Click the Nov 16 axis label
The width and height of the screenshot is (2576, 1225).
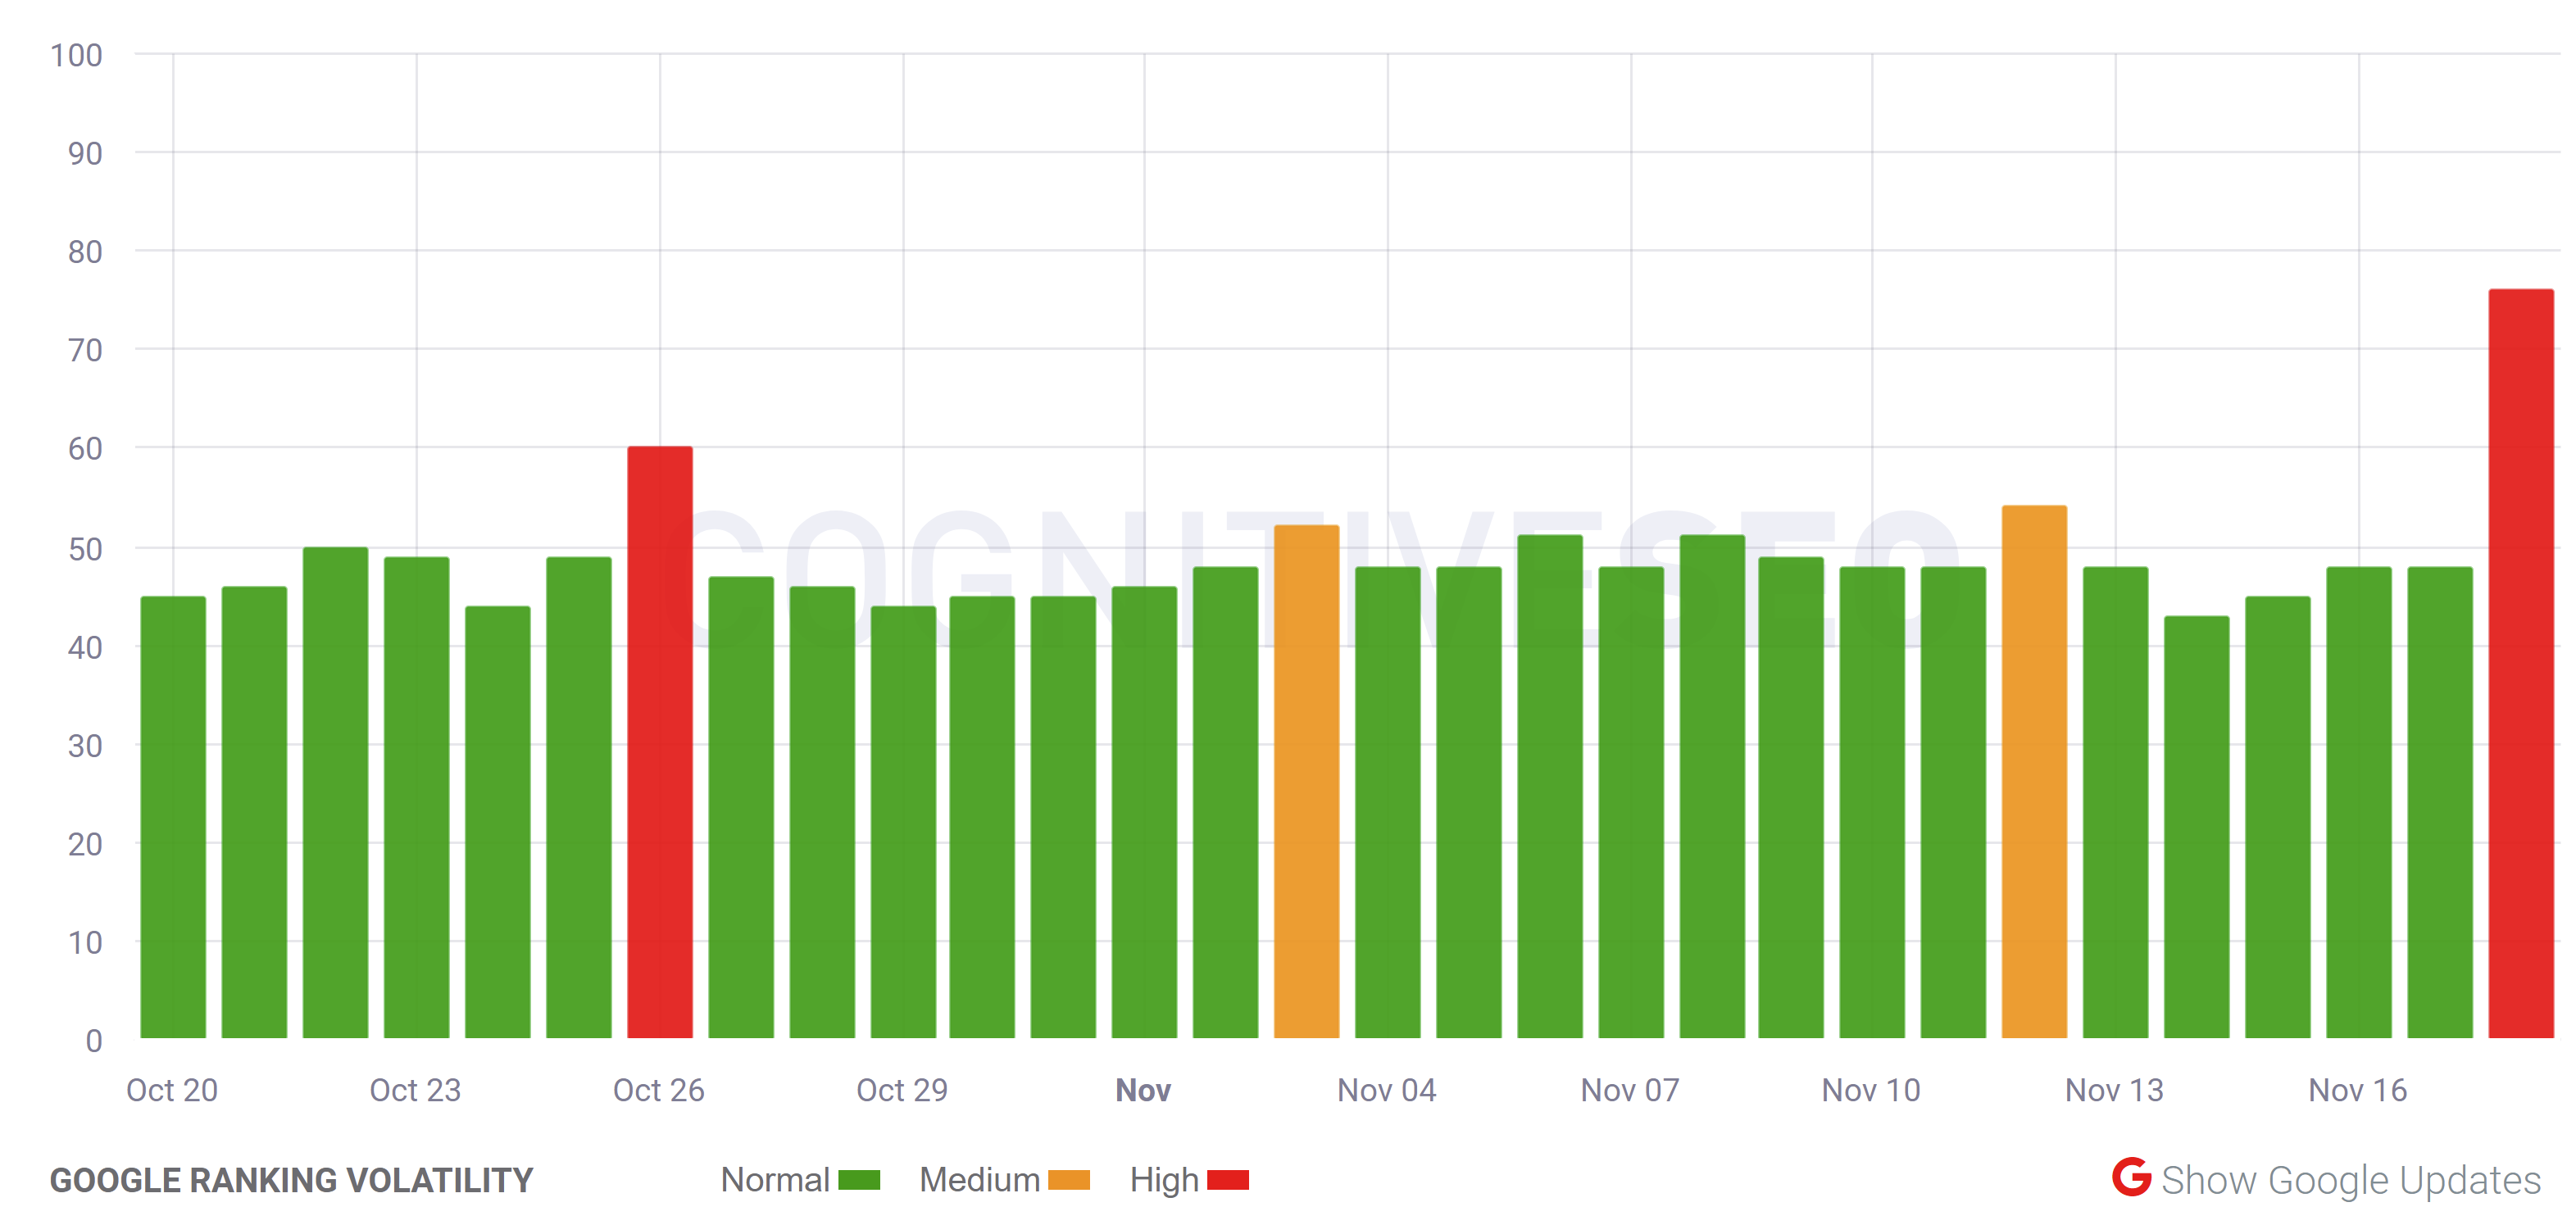pyautogui.click(x=2360, y=1091)
